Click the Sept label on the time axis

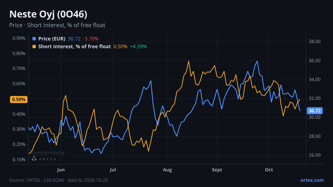(217, 170)
